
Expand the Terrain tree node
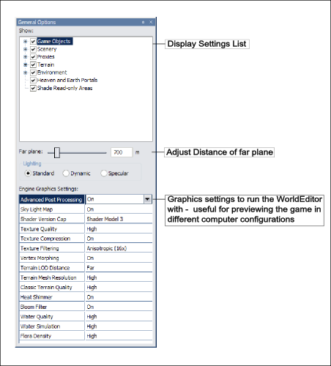click(26, 65)
